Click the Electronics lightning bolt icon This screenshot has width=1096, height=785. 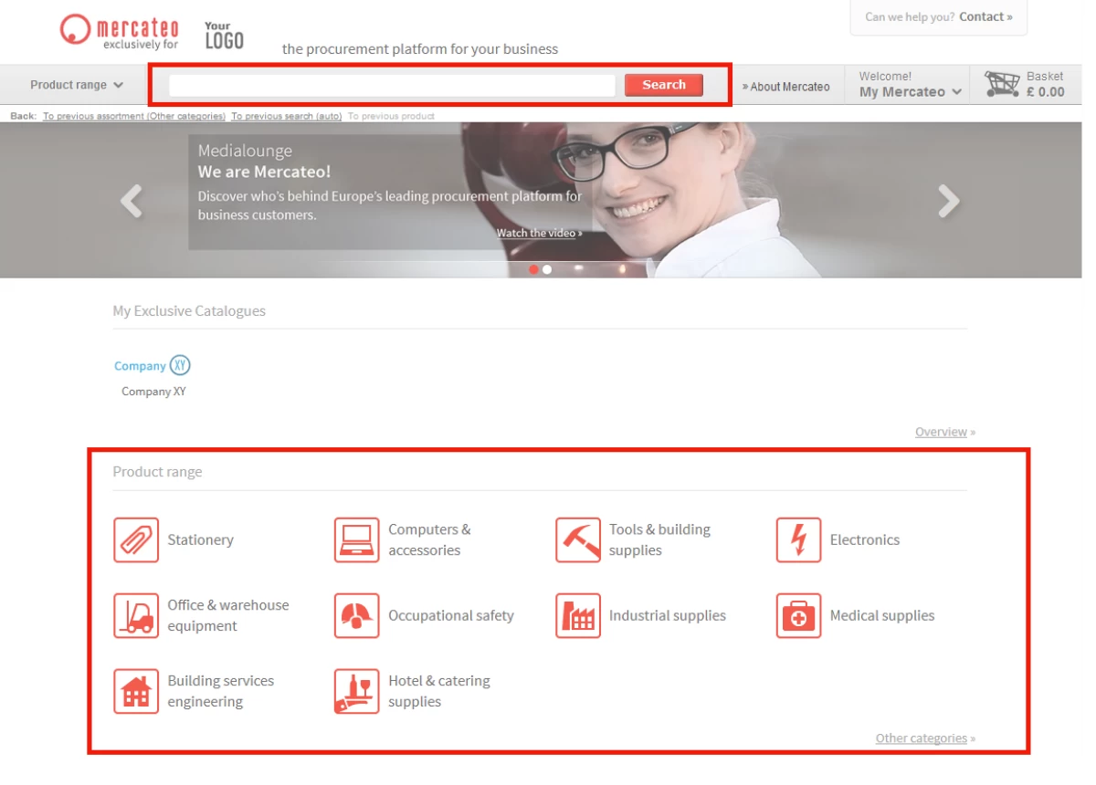[x=798, y=539]
